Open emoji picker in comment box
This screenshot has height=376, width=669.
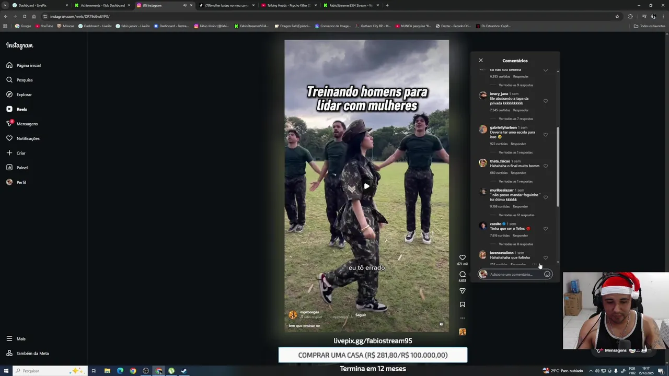[547, 274]
